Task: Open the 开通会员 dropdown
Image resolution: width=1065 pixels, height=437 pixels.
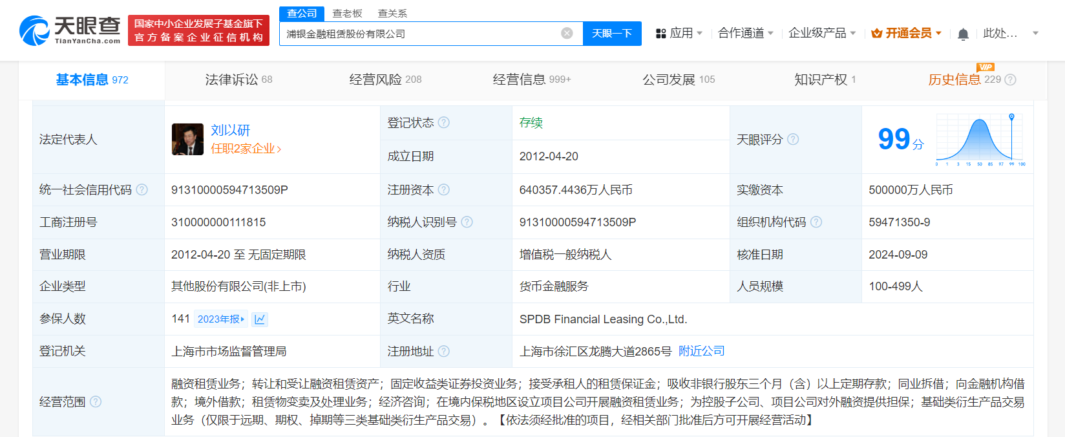Action: 906,33
